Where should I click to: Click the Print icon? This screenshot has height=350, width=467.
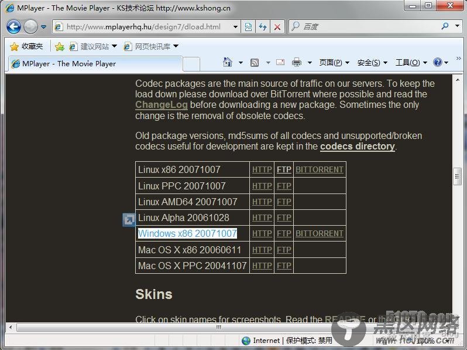(297, 62)
